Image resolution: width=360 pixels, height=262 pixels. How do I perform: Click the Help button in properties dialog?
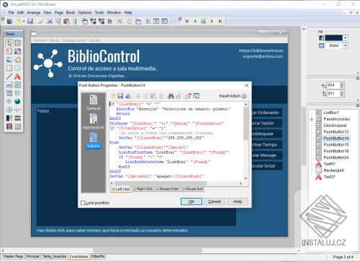[238, 201]
